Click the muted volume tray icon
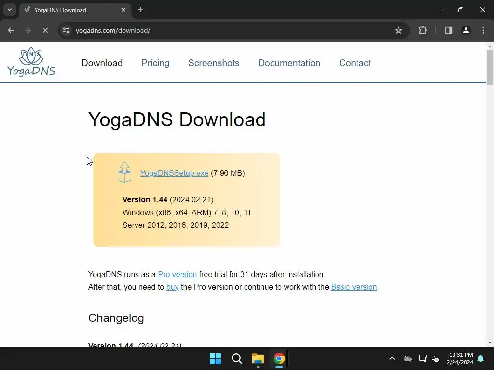This screenshot has width=494, height=370. pyautogui.click(x=435, y=358)
